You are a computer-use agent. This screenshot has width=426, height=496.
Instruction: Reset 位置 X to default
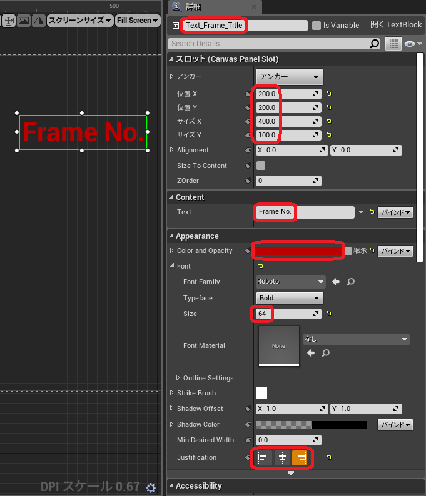(x=329, y=94)
